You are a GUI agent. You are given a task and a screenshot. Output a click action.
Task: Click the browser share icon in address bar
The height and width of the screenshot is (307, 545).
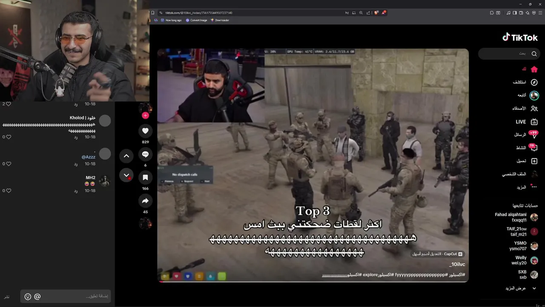click(368, 13)
